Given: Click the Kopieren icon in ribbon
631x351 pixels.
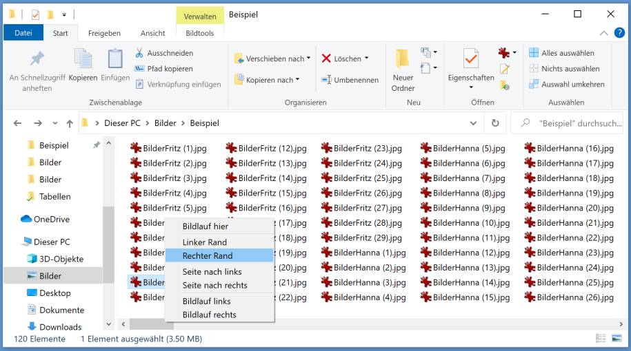Looking at the screenshot, I should coord(83,61).
